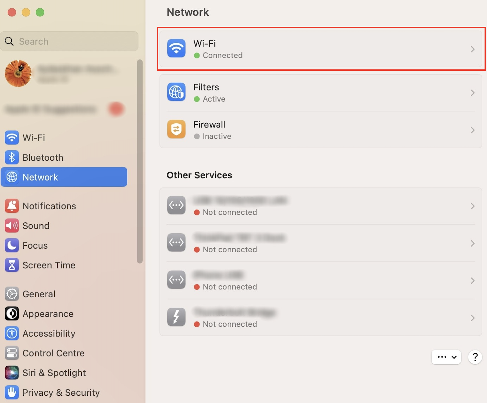Open Focus using the moon icon

click(12, 245)
